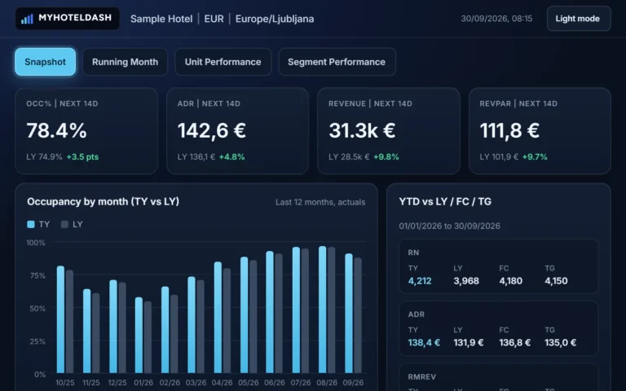The height and width of the screenshot is (391, 626).
Task: Click the TY legend color swatch
Action: tap(31, 224)
